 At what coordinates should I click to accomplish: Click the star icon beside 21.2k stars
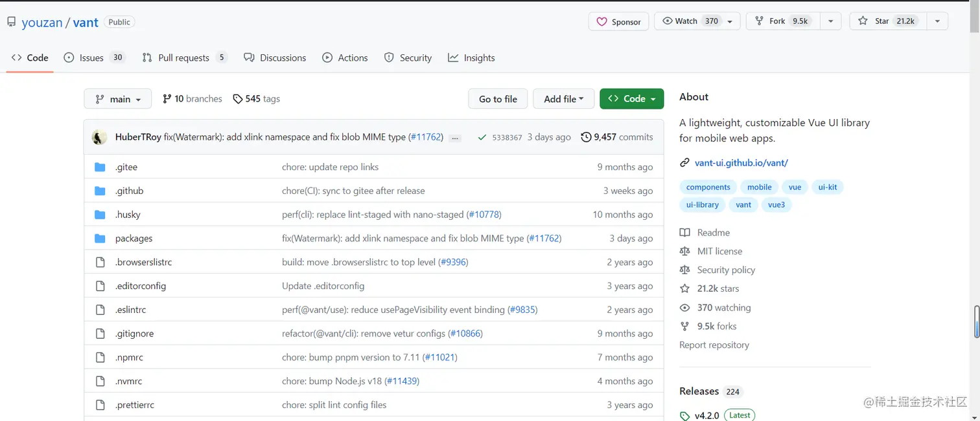684,288
